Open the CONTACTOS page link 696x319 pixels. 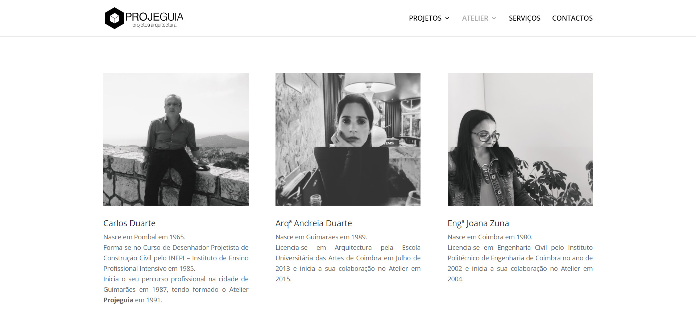click(x=572, y=18)
